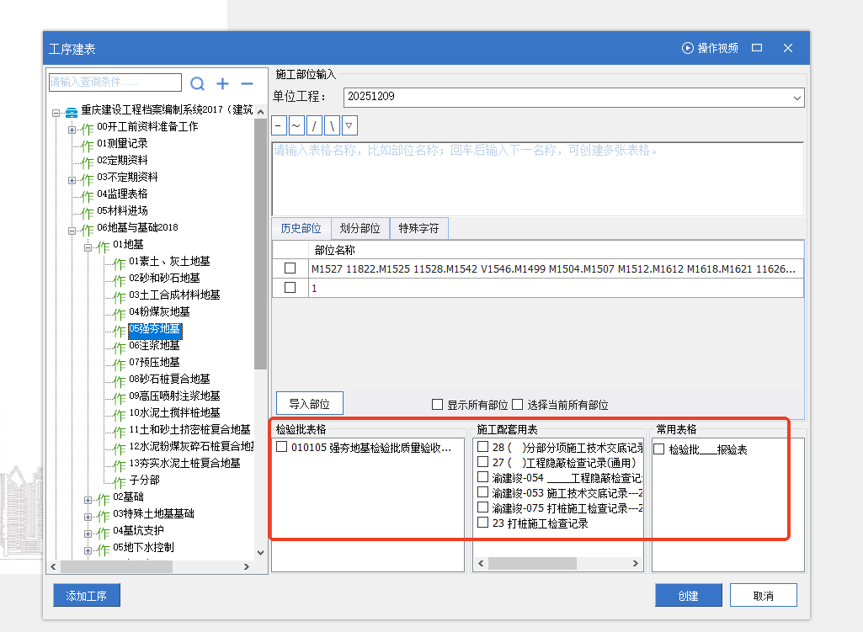
Task: Tick 010105 强夯地基检验批 checkbox
Action: point(281,448)
